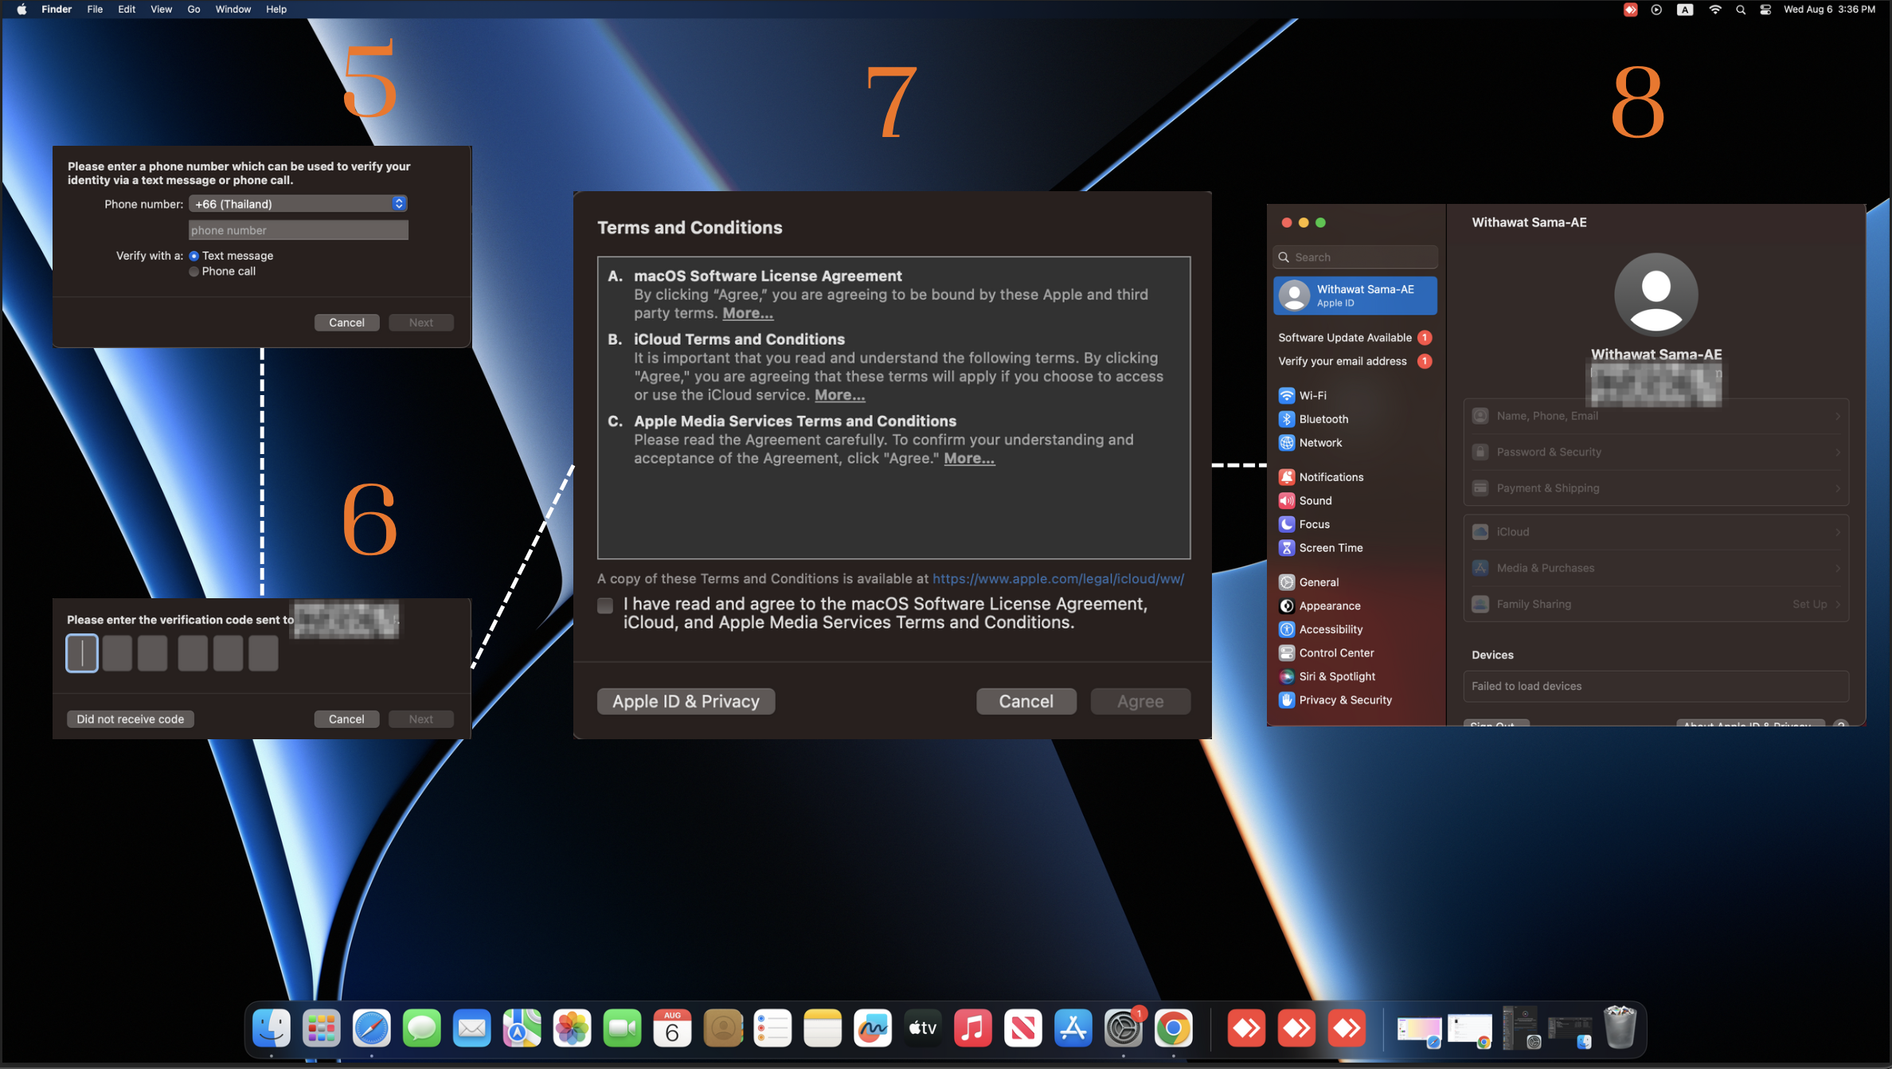
Task: Cancel the Terms and Conditions dialog
Action: click(1026, 702)
